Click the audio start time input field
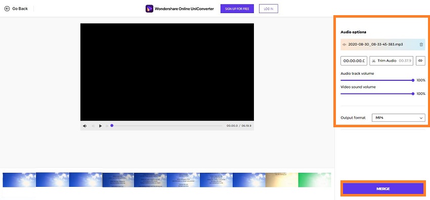 click(x=354, y=61)
